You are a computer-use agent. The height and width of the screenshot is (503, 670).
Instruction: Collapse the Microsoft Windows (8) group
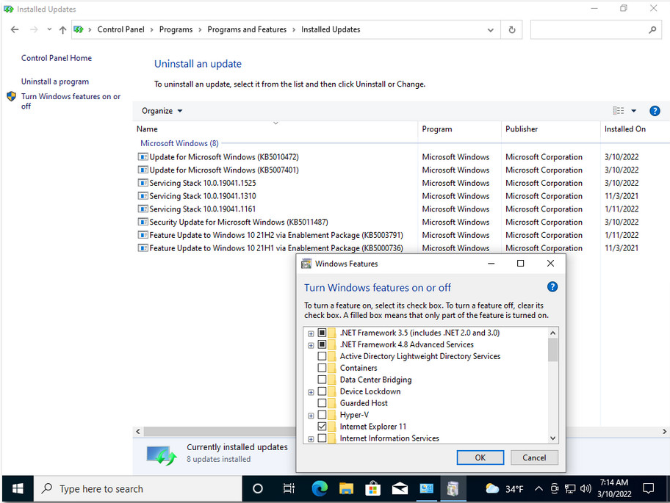(179, 143)
